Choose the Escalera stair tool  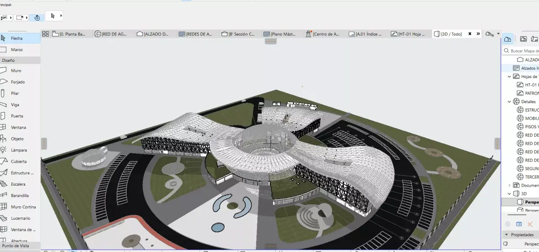(20, 184)
